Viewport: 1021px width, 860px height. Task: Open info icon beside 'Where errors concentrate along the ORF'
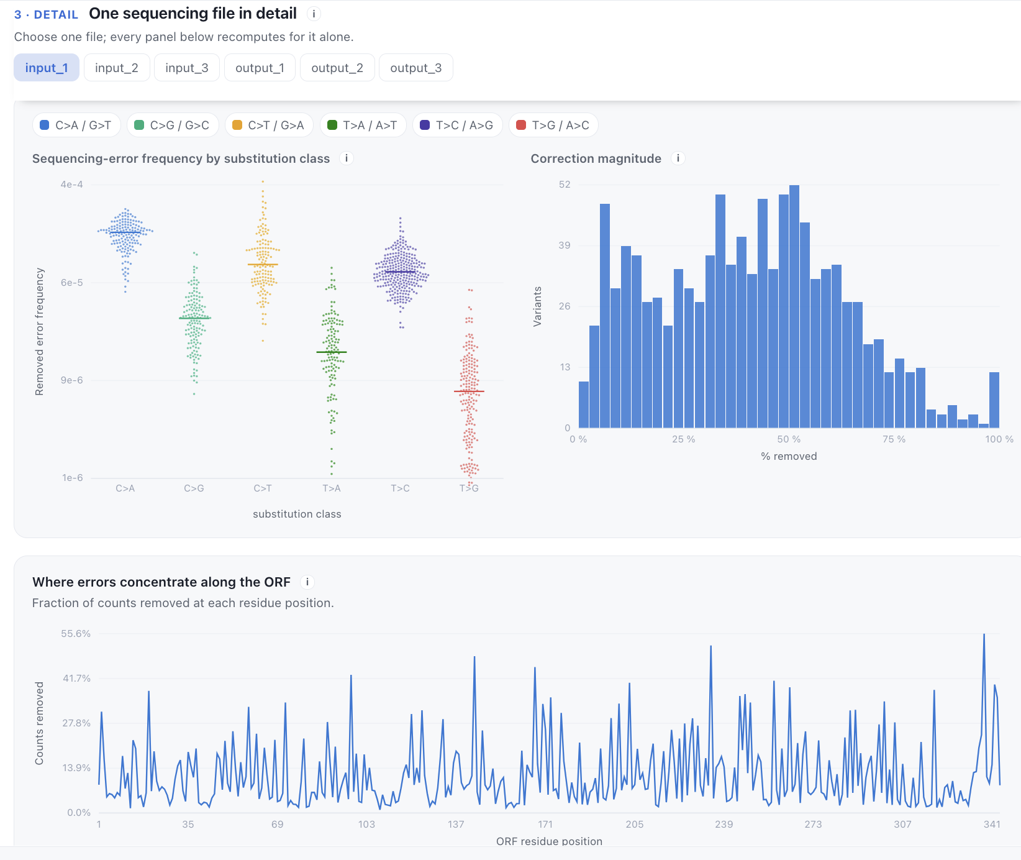pos(307,582)
